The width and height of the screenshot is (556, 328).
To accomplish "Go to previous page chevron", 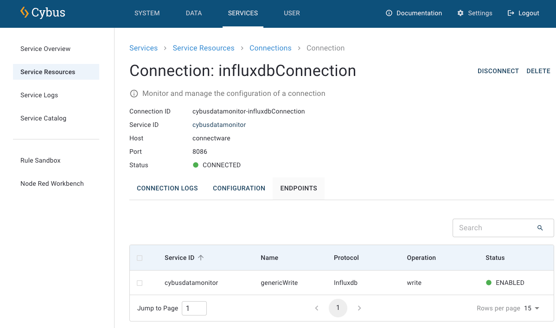I will tap(317, 308).
